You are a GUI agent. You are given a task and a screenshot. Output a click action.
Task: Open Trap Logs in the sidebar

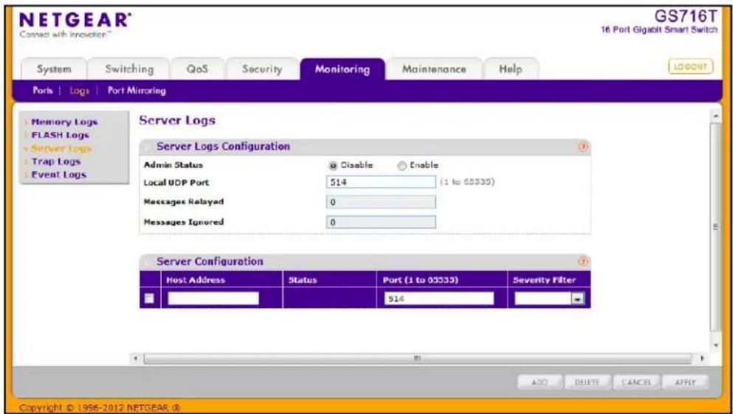pos(55,161)
